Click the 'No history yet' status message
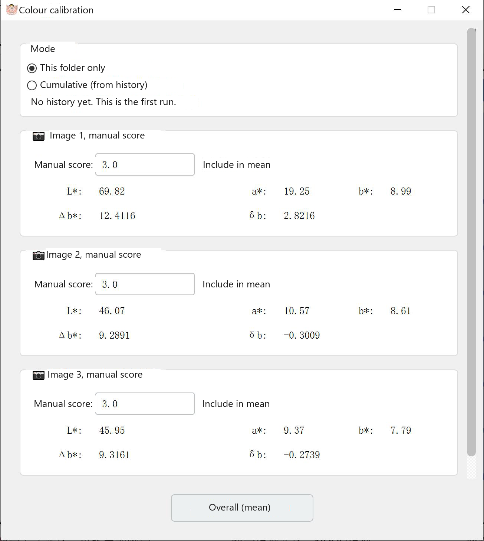Viewport: 484px width, 541px height. point(103,102)
